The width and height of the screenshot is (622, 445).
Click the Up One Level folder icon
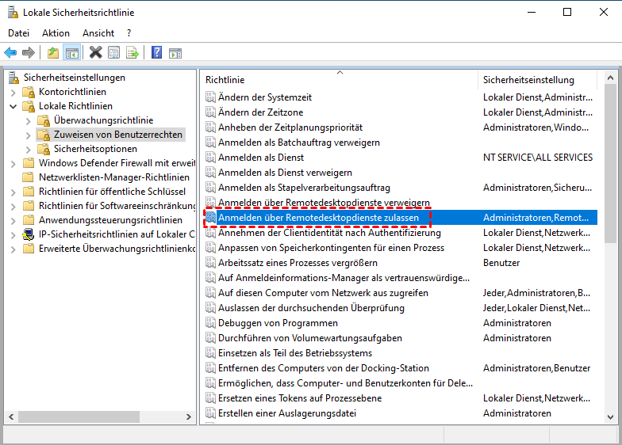click(x=53, y=53)
